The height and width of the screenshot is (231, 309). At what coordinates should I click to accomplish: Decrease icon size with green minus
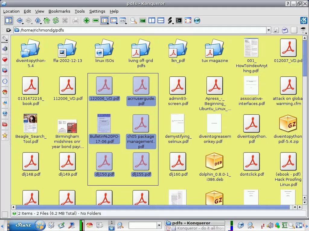tap(96, 20)
